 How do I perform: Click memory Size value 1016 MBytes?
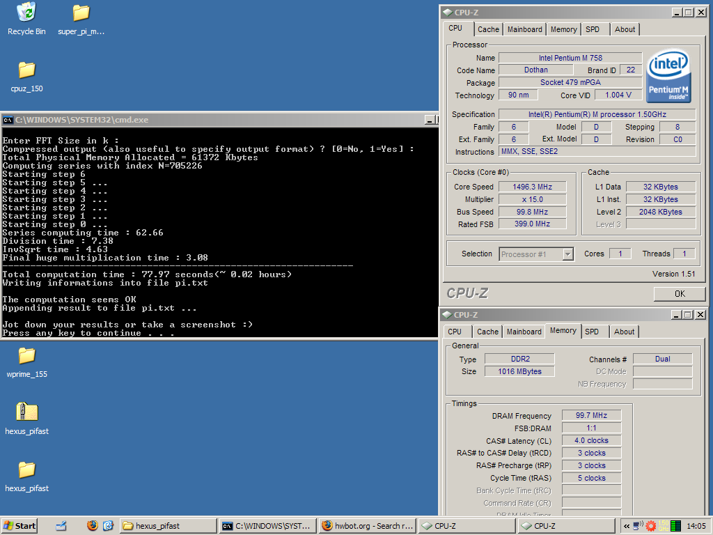pos(519,372)
